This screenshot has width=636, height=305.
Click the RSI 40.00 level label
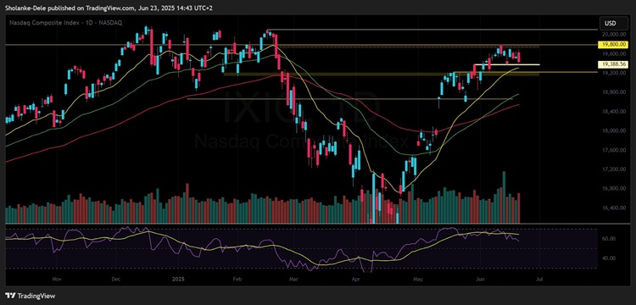point(608,258)
